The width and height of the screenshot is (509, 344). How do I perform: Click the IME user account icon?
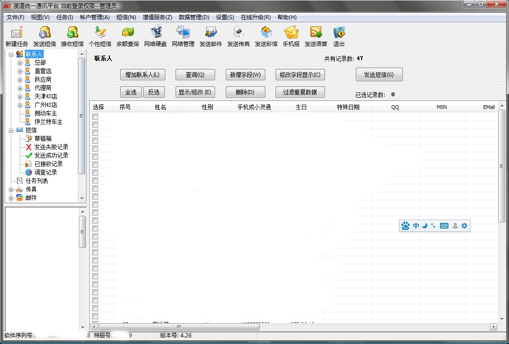point(455,226)
